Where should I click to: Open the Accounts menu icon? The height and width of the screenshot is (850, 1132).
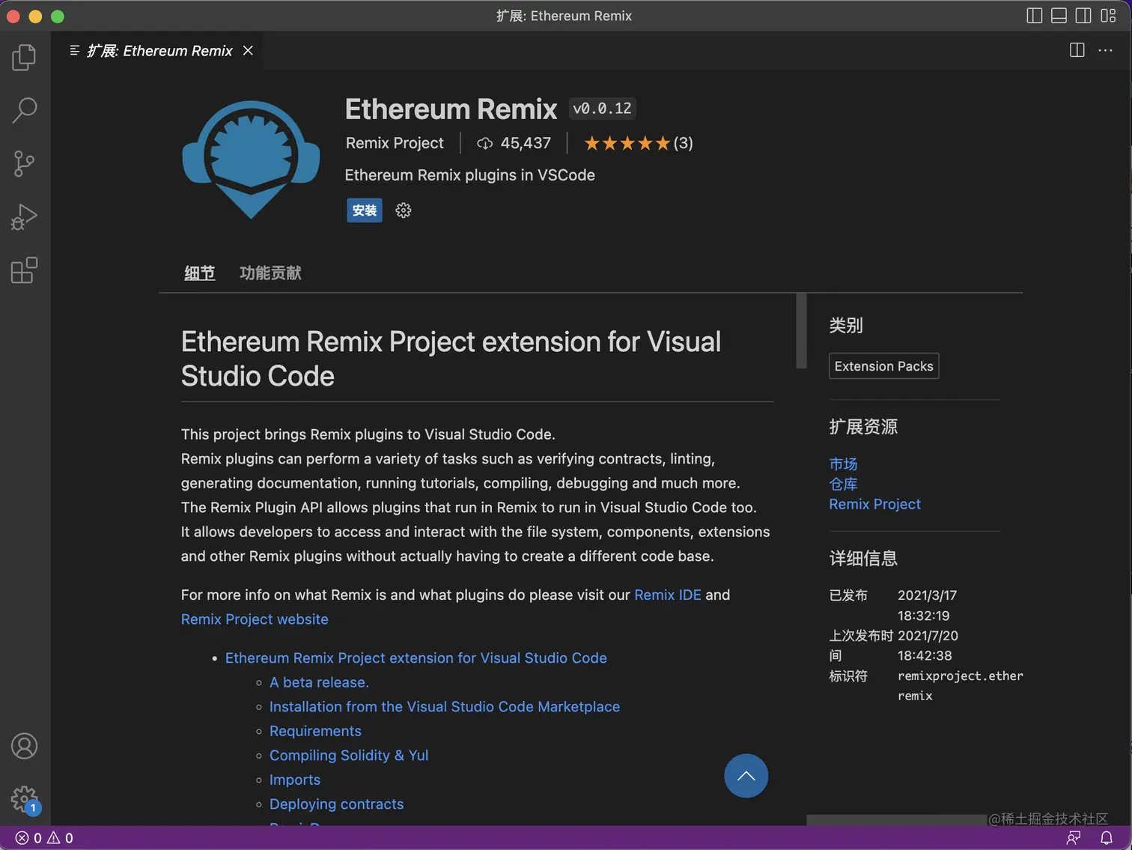coord(24,746)
